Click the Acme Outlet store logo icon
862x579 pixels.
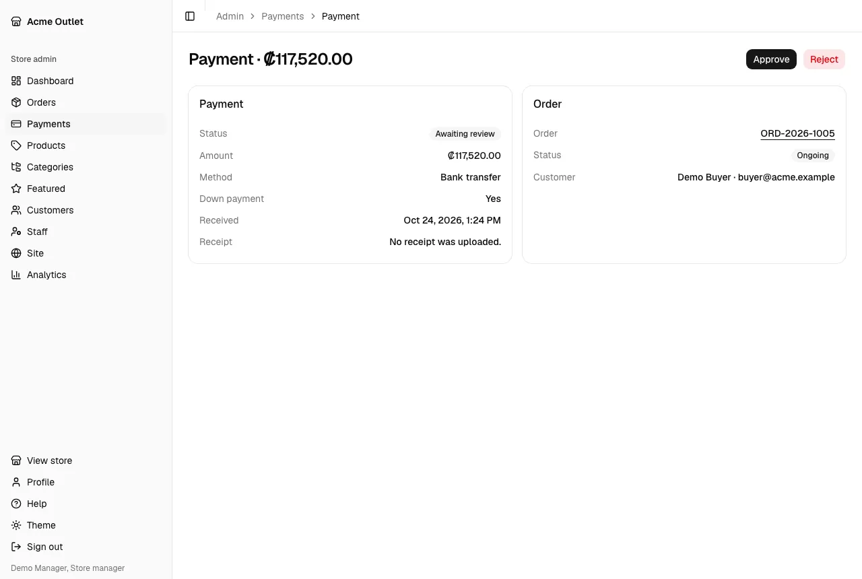coord(16,22)
